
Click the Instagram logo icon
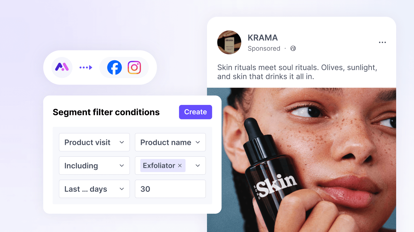[x=134, y=68]
